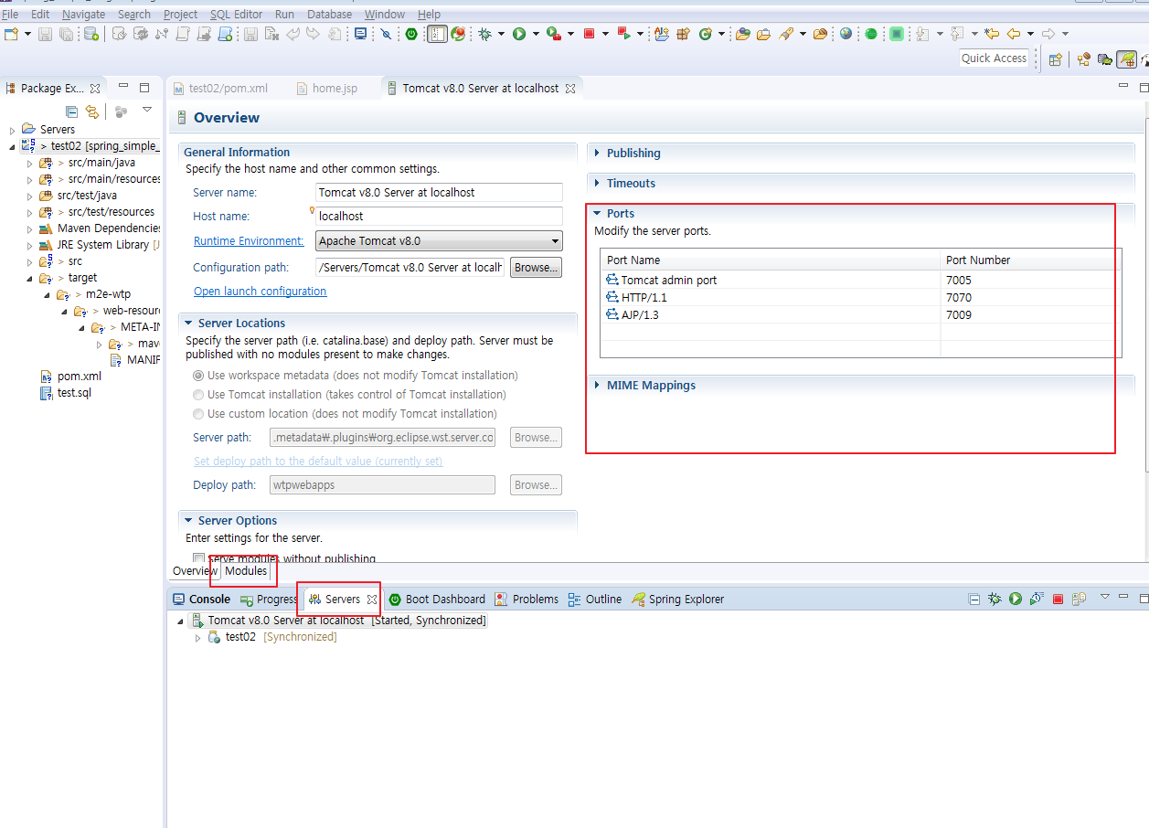The image size is (1149, 828).
Task: Open the Spring Explorer tab
Action: 678,600
